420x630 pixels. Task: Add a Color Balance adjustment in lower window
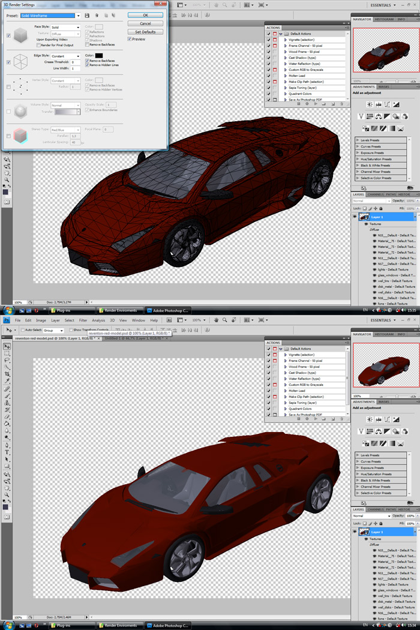click(x=379, y=431)
